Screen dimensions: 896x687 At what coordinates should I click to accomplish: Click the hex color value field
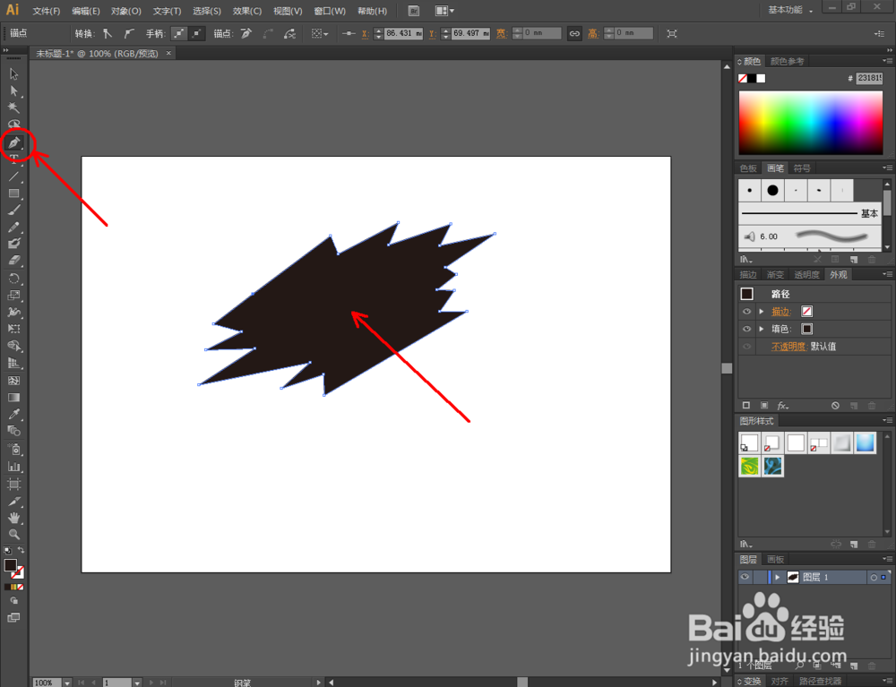tap(868, 78)
